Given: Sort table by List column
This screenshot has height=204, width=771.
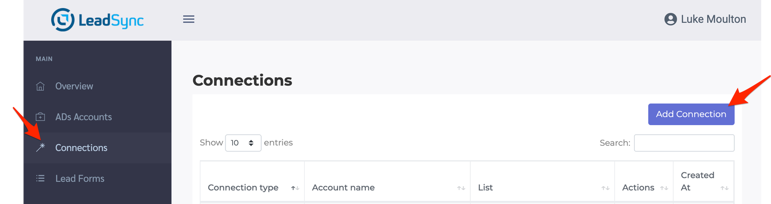Looking at the screenshot, I should (485, 188).
